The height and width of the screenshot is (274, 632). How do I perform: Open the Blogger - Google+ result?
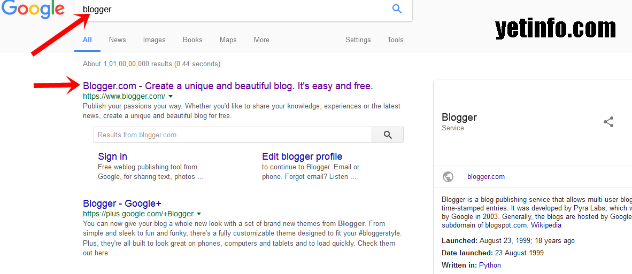point(122,203)
